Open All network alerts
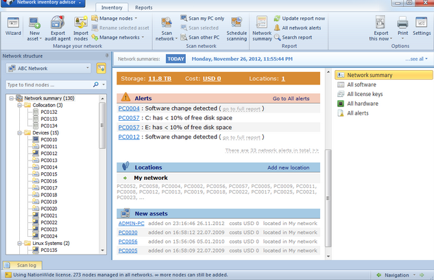Viewport: 434px width, 280px height. click(x=298, y=27)
